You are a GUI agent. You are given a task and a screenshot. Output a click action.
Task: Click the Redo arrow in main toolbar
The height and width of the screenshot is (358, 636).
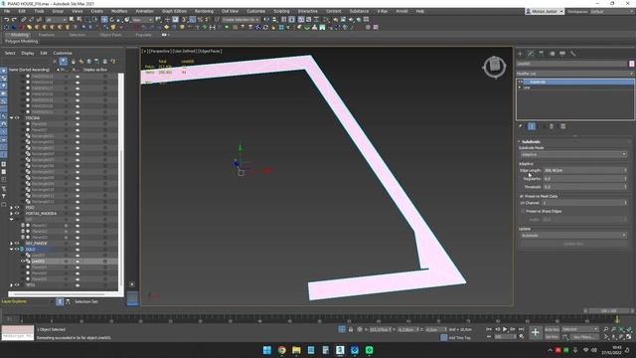tap(14, 20)
